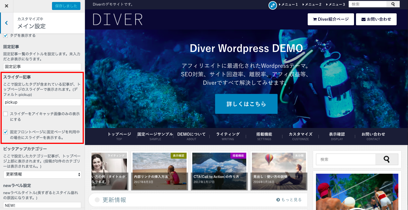Go to ライティング nav item
Viewport: 408px width, 210px height.
click(228, 136)
